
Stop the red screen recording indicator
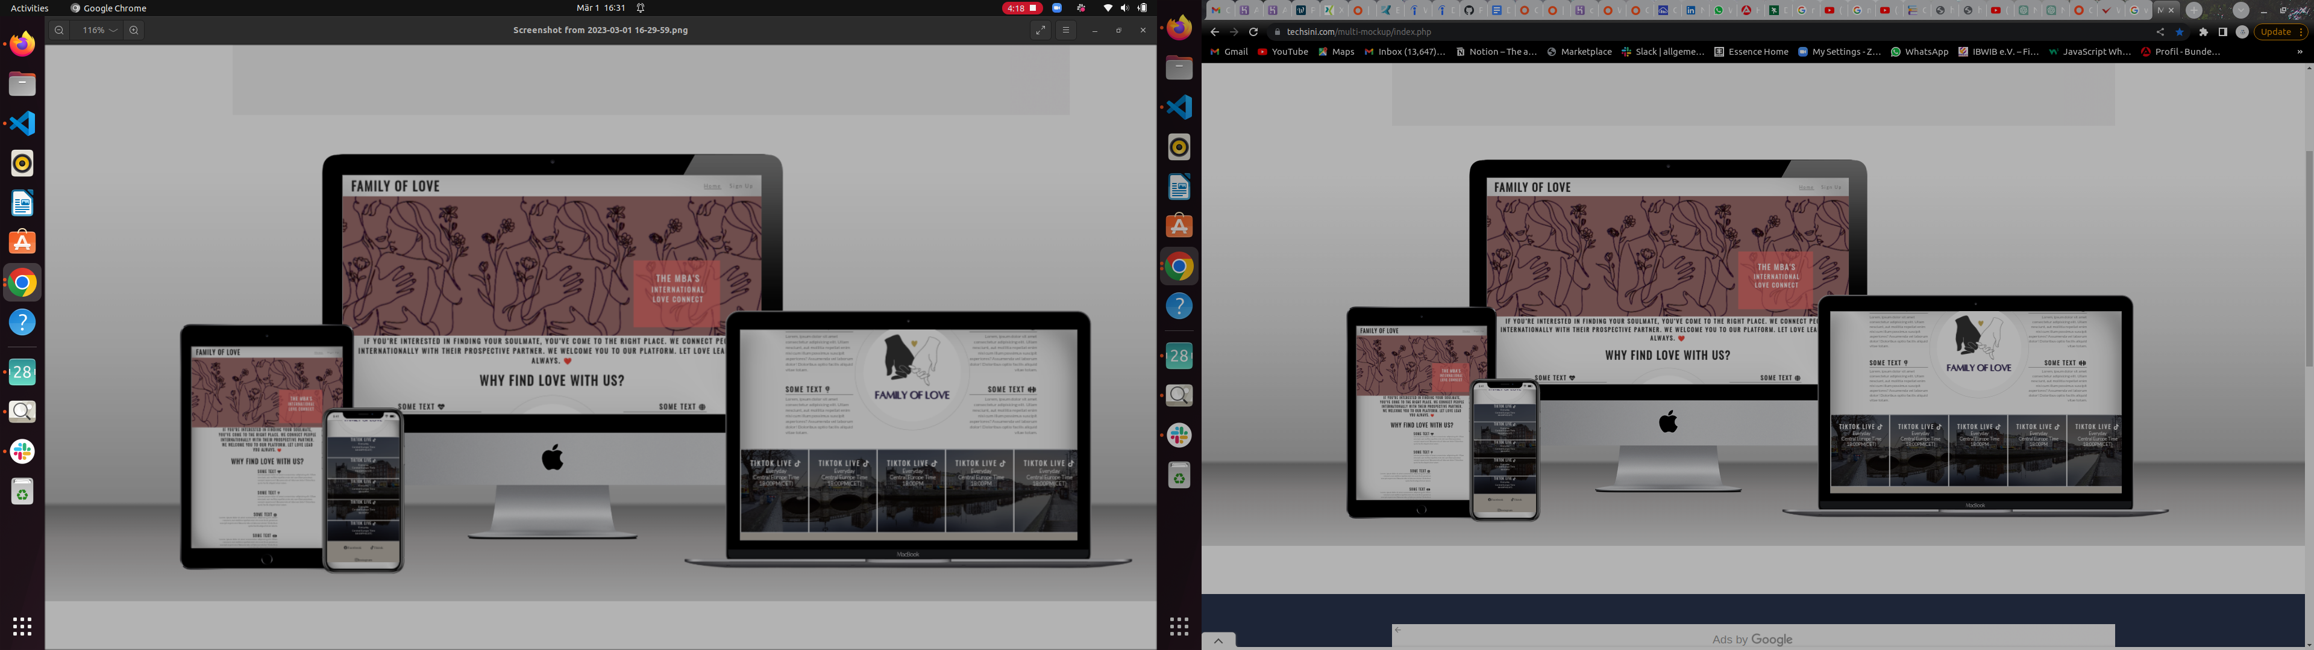pyautogui.click(x=1021, y=8)
